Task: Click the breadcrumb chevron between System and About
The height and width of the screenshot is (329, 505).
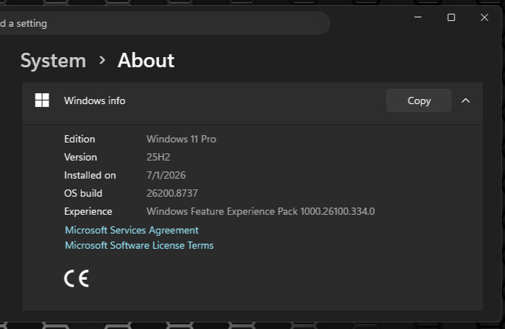Action: point(103,60)
